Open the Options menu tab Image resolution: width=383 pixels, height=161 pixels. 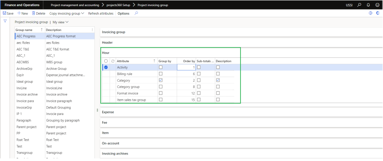coord(123,13)
